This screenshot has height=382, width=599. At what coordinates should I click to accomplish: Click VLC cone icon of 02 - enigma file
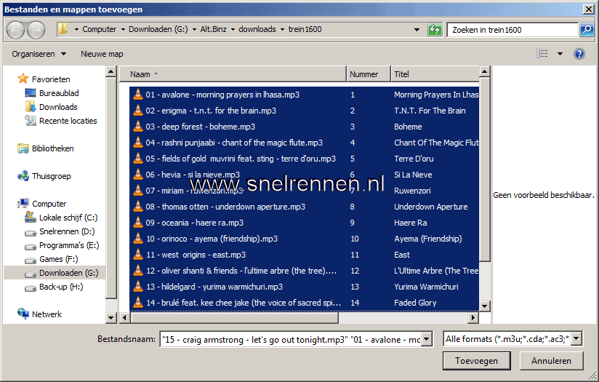click(137, 111)
